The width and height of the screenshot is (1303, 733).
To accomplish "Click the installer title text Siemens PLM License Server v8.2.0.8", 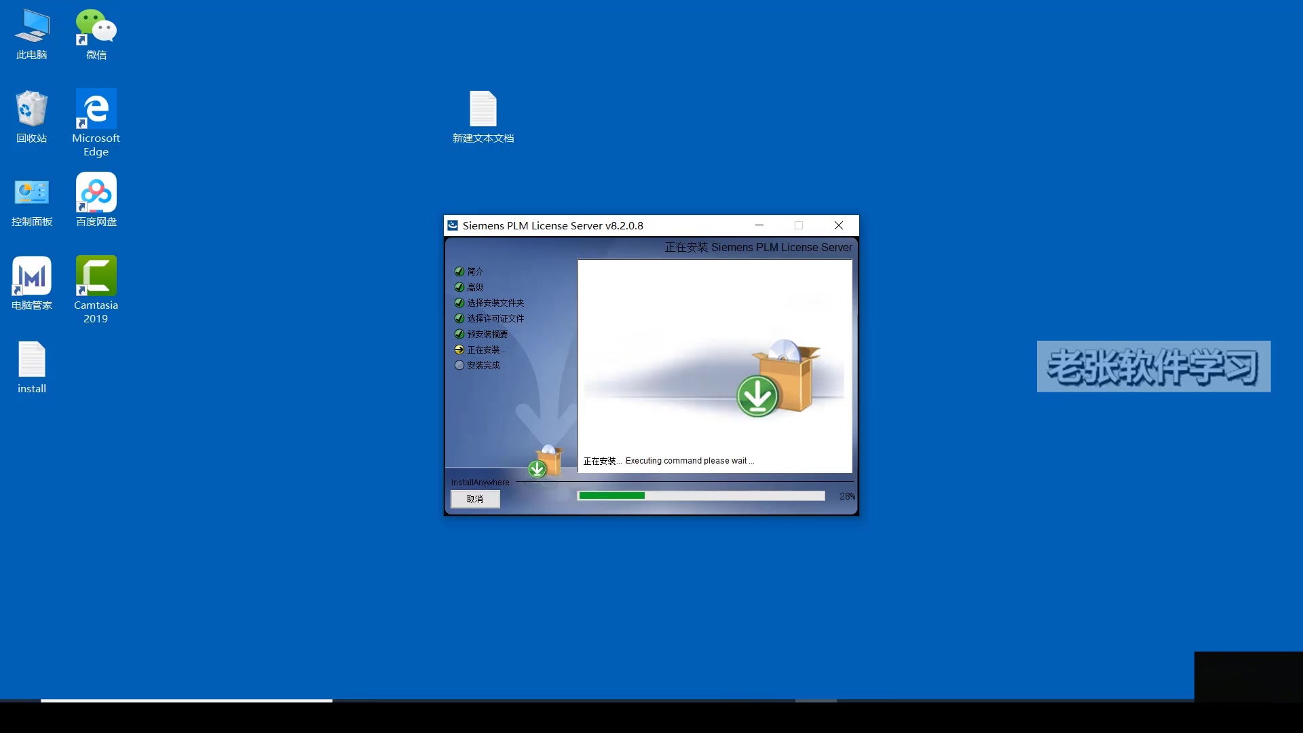I will (553, 225).
